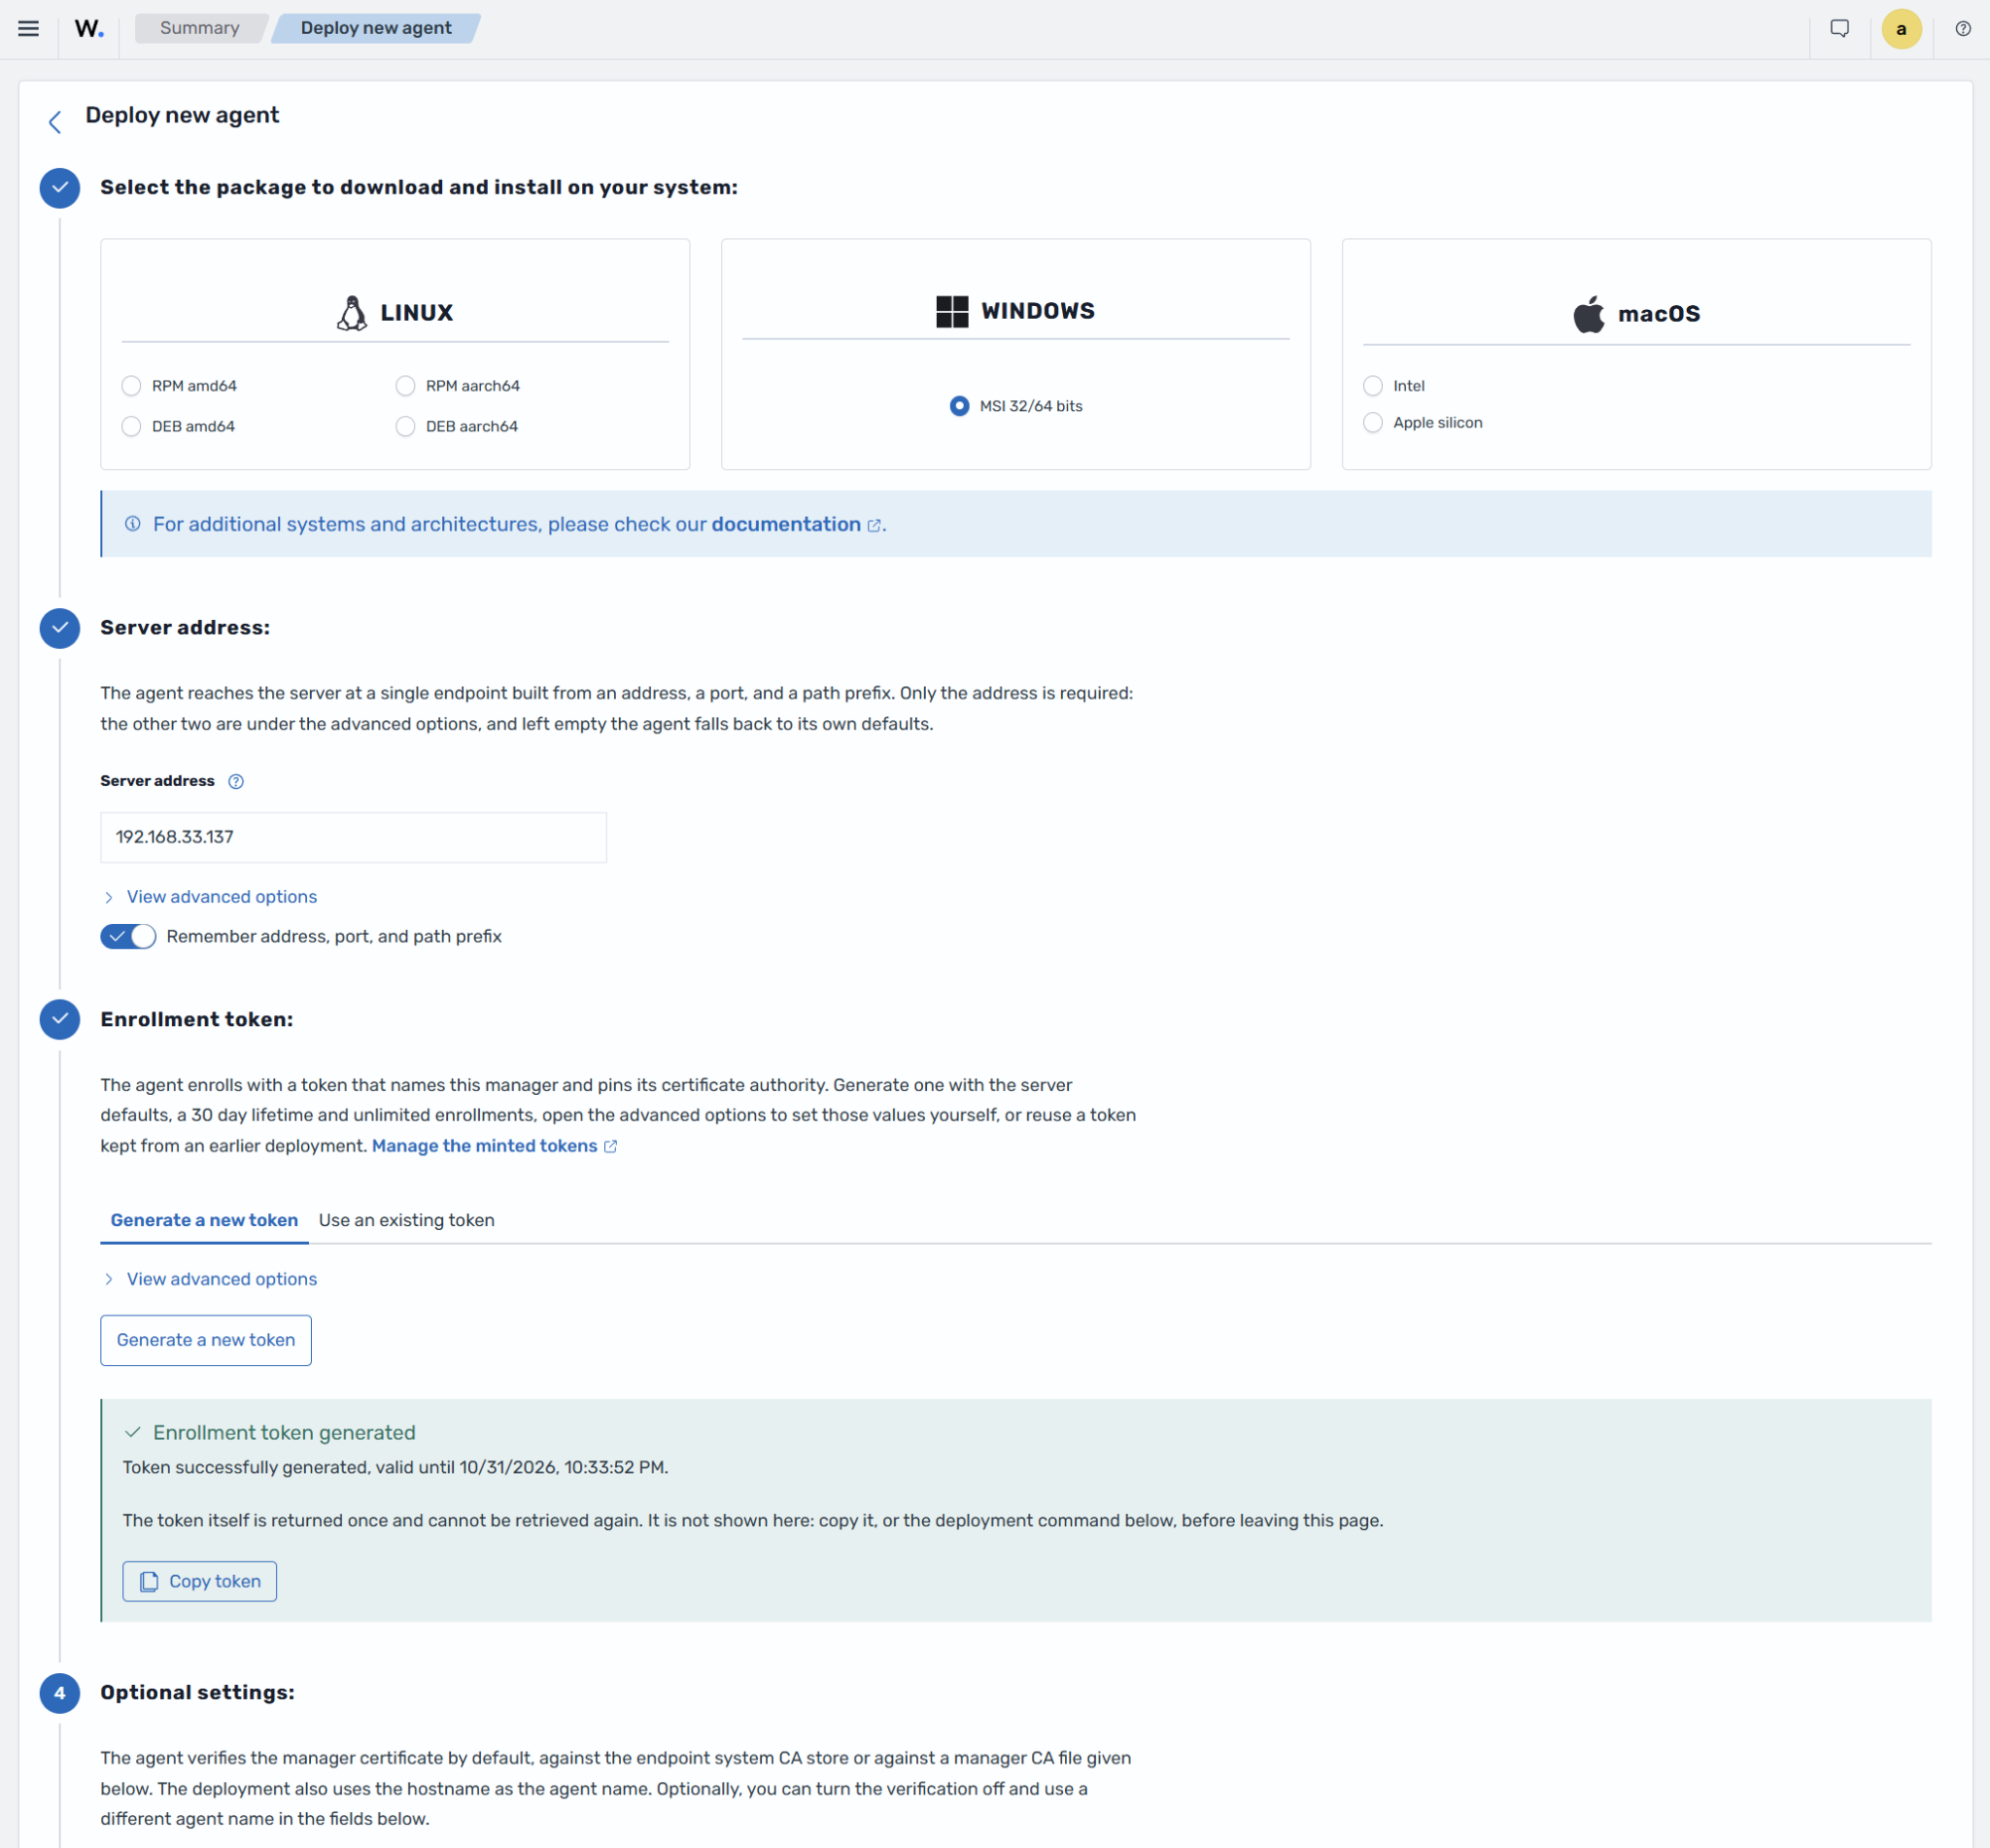The image size is (1990, 1848).
Task: Open Manage the minted tokens link
Action: pyautogui.click(x=484, y=1146)
